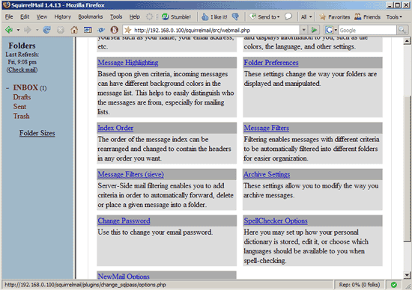The width and height of the screenshot is (412, 290).
Task: Click into the Google search field
Action: pyautogui.click(x=367, y=30)
